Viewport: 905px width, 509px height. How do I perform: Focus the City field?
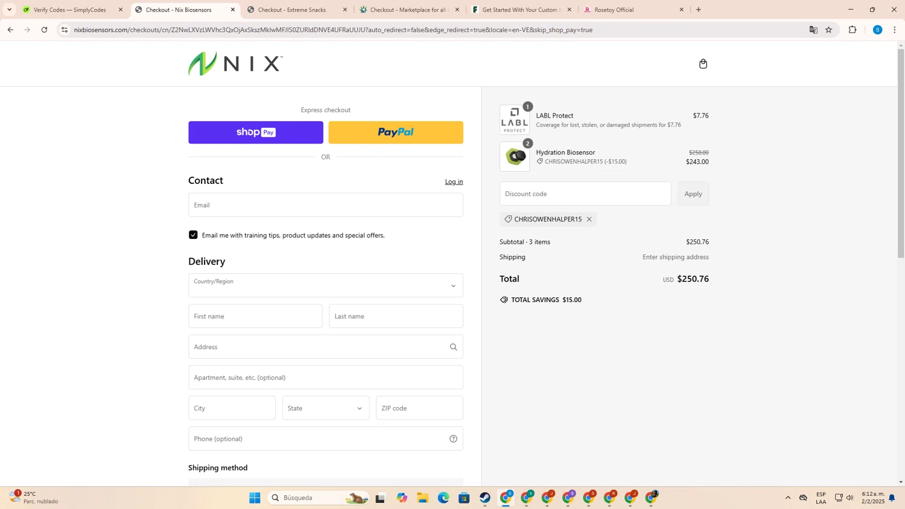tap(232, 408)
